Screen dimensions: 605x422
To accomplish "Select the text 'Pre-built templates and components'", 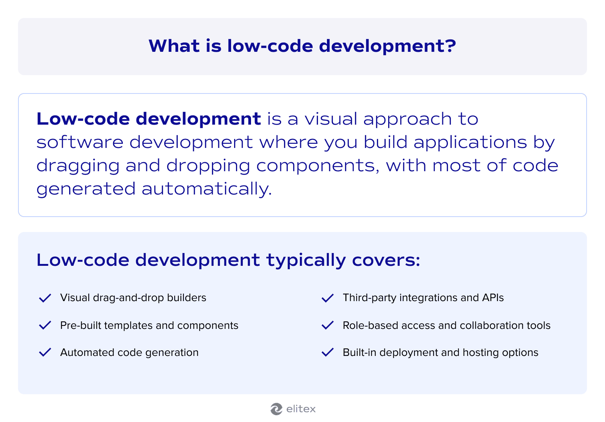I will (x=149, y=325).
